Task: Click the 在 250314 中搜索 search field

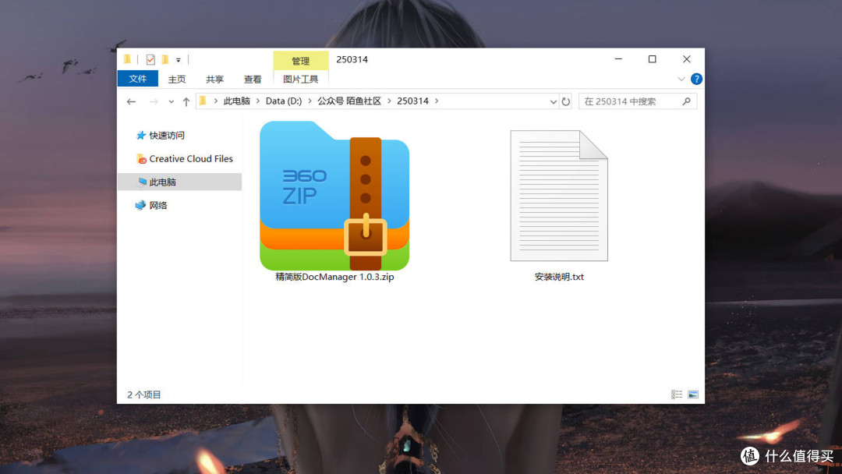Action: (638, 101)
